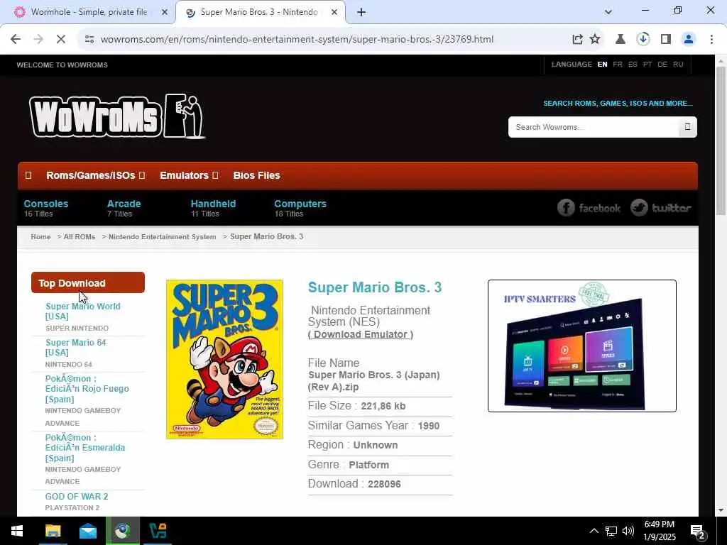This screenshot has width=727, height=545.
Task: Click the WoWroMs logo
Action: tap(117, 116)
